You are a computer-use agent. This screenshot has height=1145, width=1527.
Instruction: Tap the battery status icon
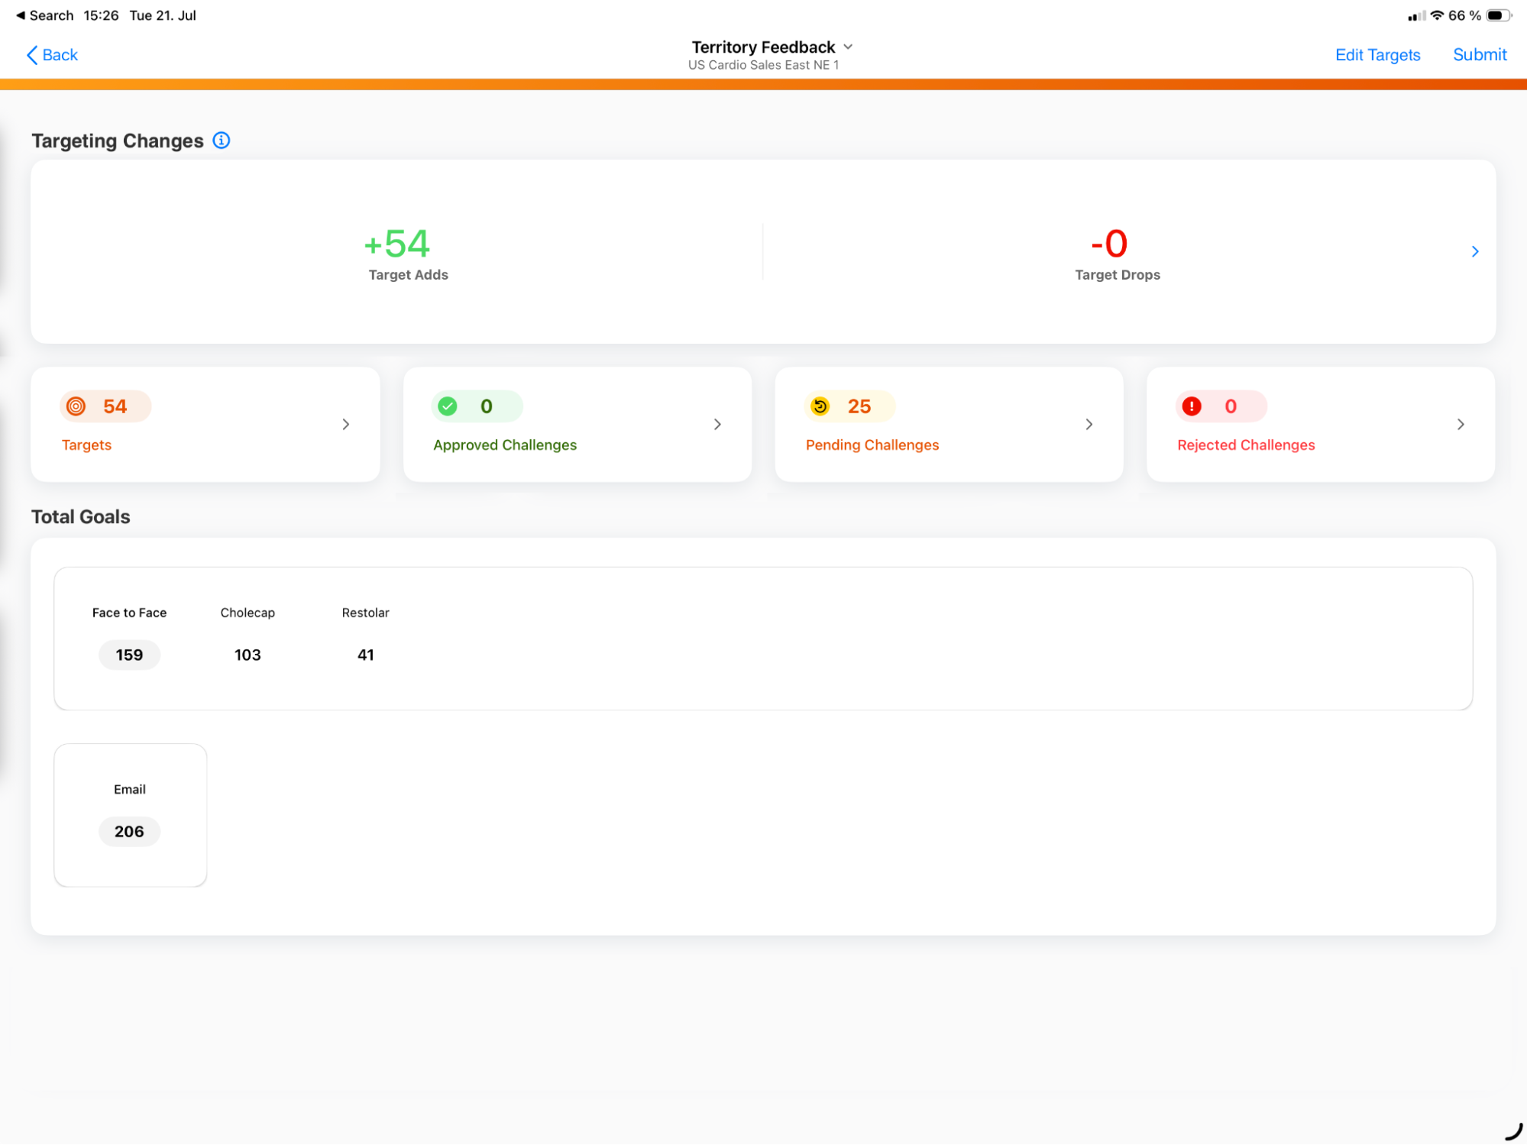click(x=1498, y=15)
